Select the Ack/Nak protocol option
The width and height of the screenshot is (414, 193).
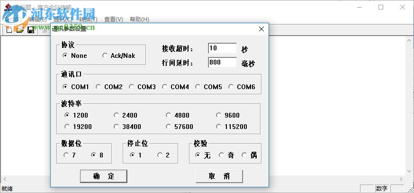[119, 56]
